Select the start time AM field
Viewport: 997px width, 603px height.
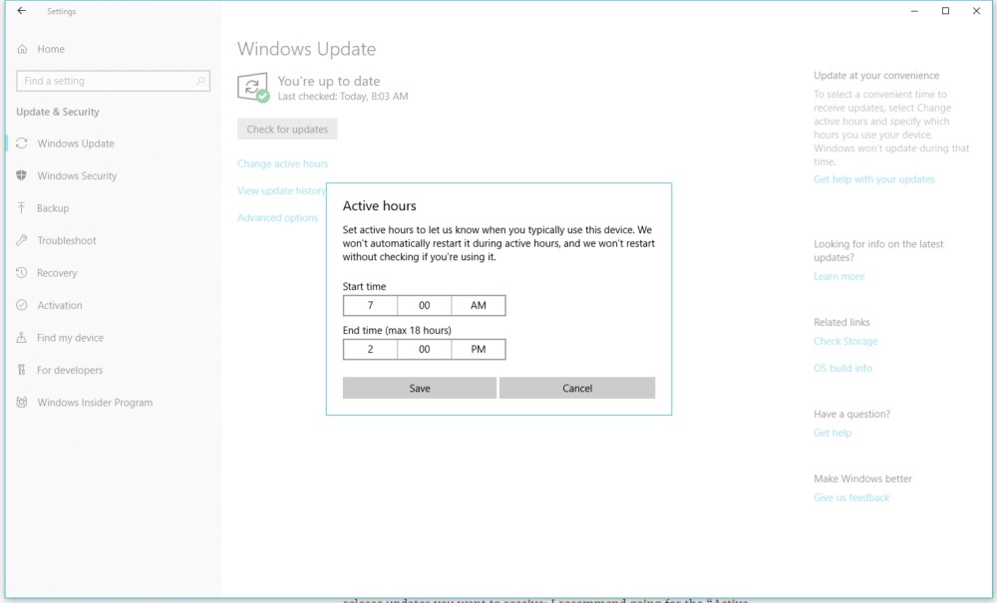(479, 306)
